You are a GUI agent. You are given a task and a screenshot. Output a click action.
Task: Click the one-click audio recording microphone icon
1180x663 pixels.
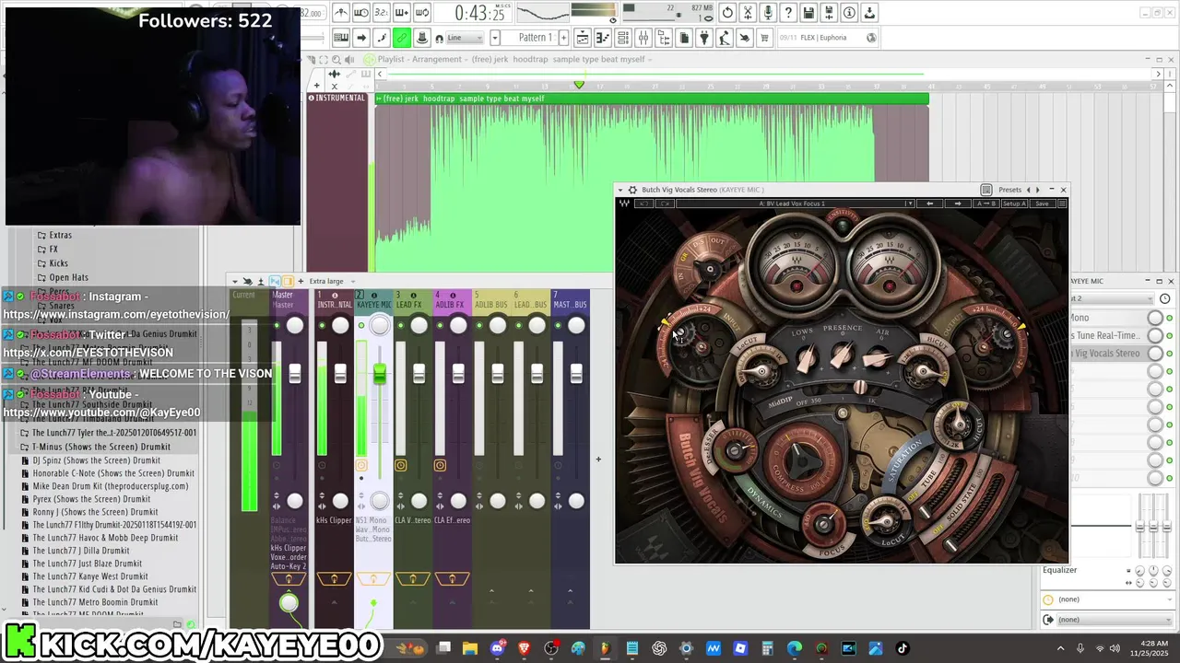coord(768,13)
